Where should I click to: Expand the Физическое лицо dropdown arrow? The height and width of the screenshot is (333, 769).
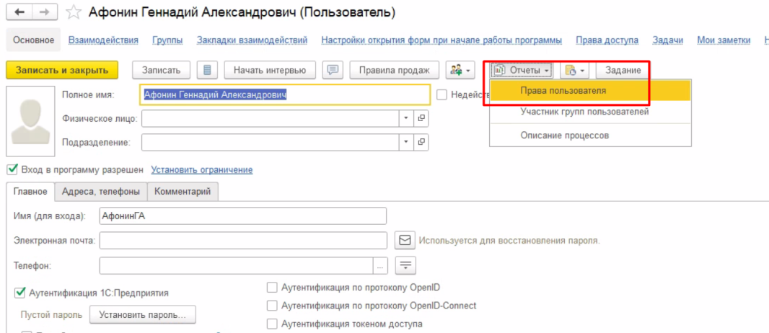click(x=406, y=118)
